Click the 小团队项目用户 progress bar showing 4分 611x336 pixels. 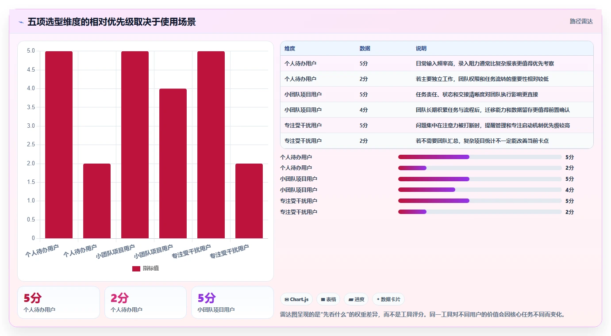tap(480, 190)
